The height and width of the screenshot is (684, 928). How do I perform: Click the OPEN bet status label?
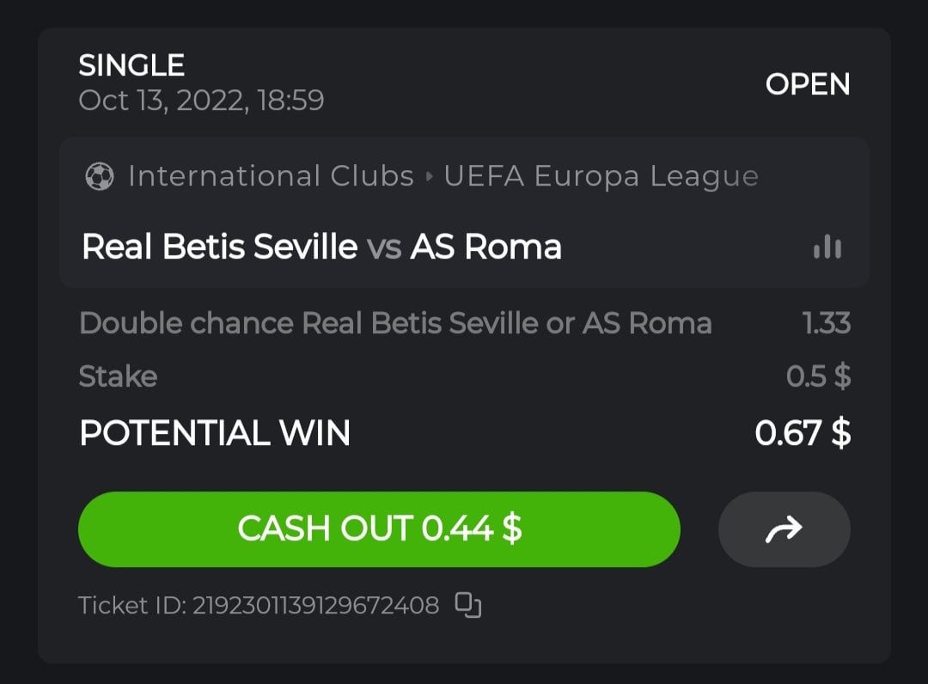click(807, 84)
